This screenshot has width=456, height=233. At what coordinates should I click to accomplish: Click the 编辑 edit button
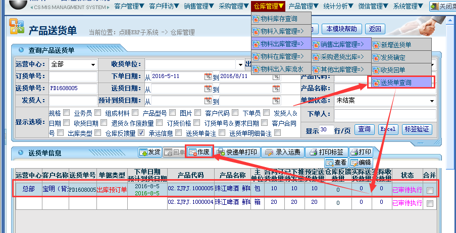tap(361, 163)
